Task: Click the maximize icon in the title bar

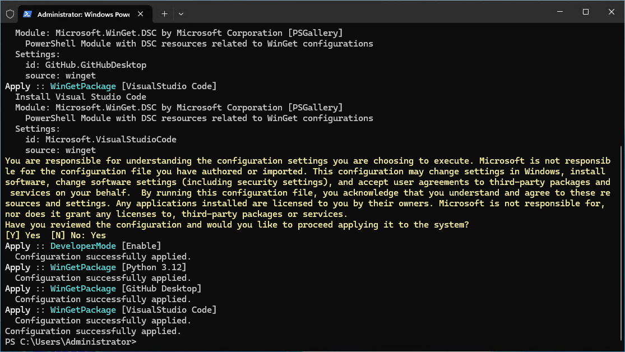Action: tap(585, 12)
